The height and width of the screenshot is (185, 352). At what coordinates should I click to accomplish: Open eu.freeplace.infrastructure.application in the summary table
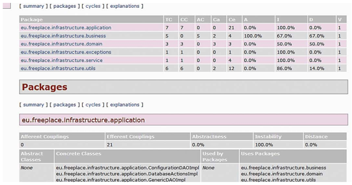pos(66,28)
